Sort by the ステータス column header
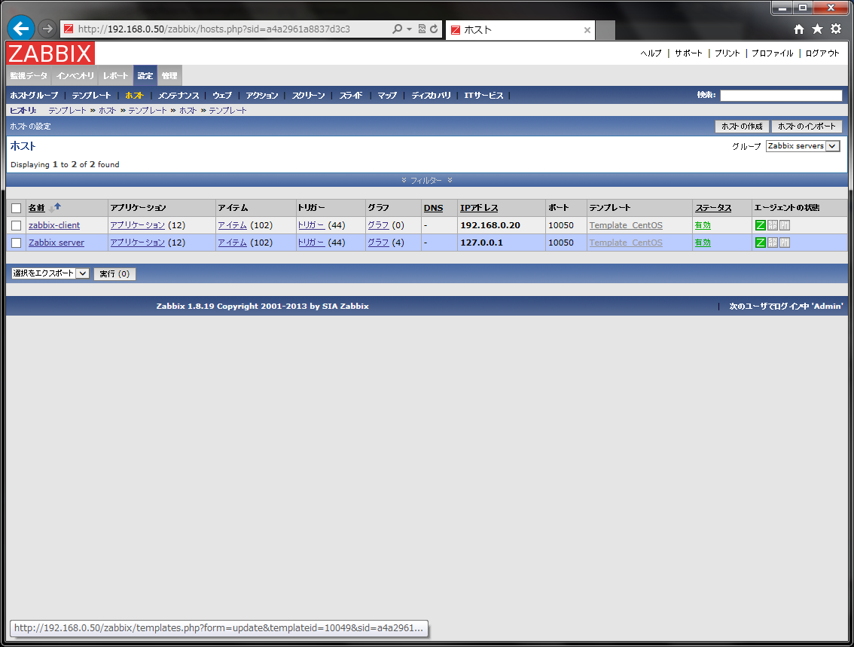The width and height of the screenshot is (854, 647). click(713, 208)
